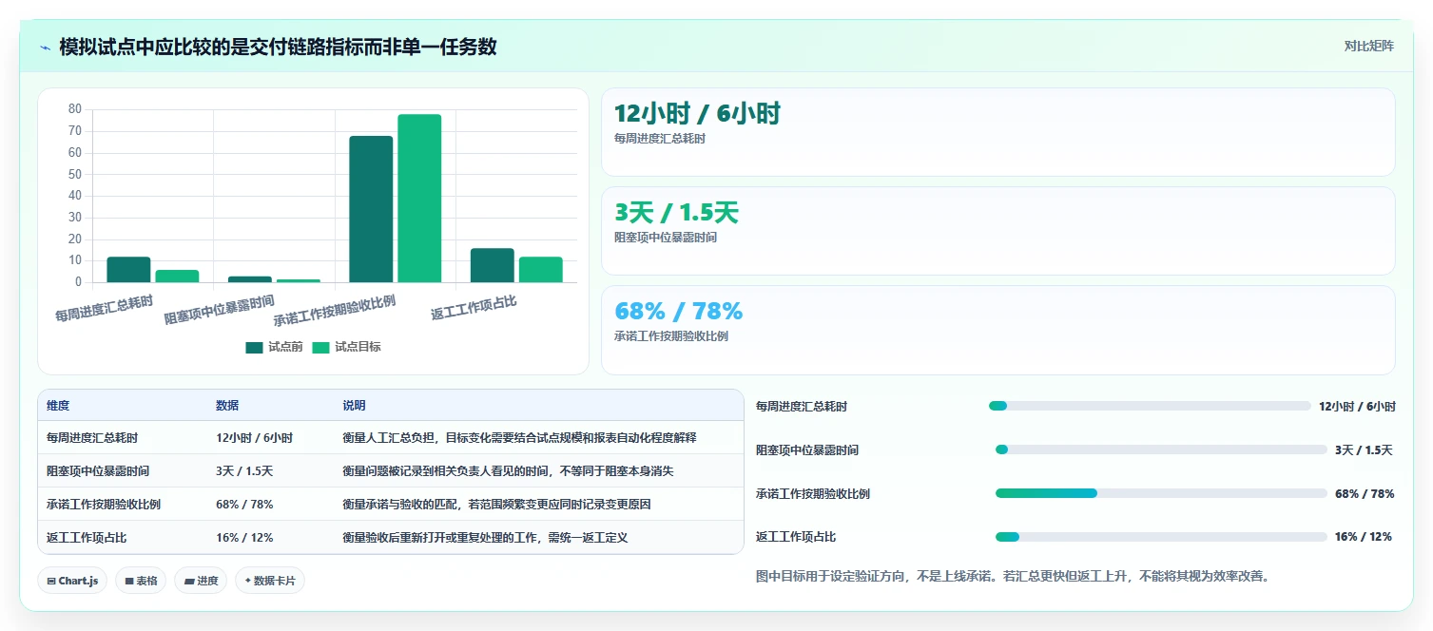Click table cell 68% / 78%

[244, 505]
